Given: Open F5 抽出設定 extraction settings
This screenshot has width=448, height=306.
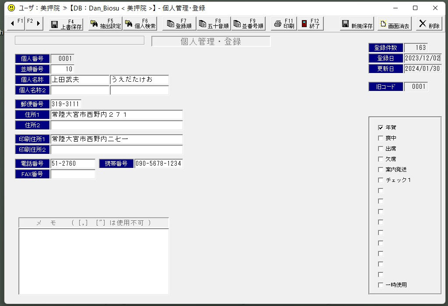Looking at the screenshot, I should click(x=105, y=24).
